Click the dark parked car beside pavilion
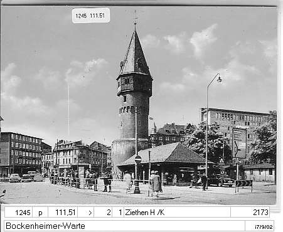The image size is (283, 232). point(221,181)
